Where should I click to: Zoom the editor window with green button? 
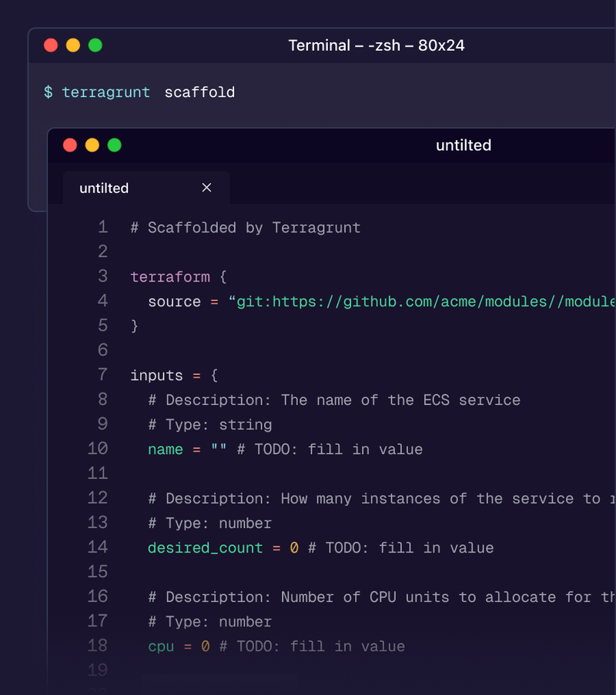[113, 145]
